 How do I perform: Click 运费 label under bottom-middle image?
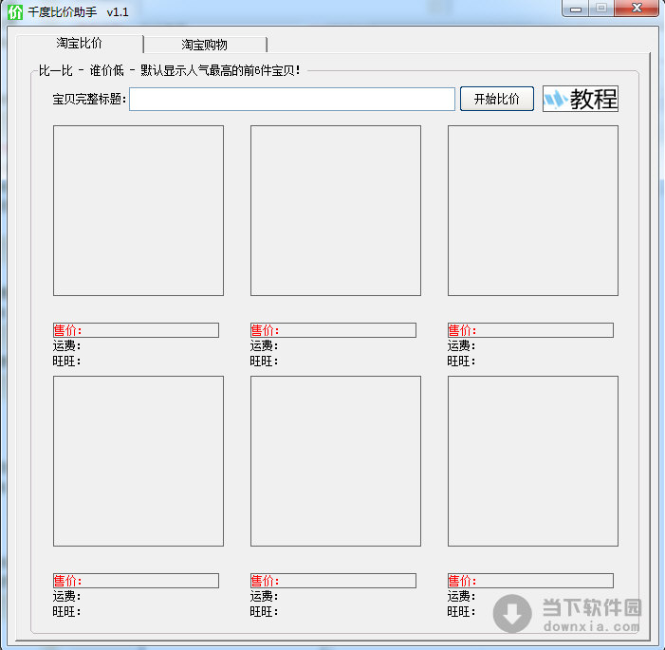264,596
